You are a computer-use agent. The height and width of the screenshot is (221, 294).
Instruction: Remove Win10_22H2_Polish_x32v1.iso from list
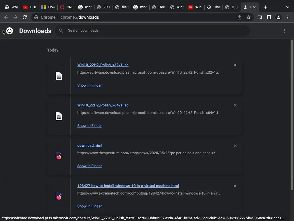click(x=235, y=65)
